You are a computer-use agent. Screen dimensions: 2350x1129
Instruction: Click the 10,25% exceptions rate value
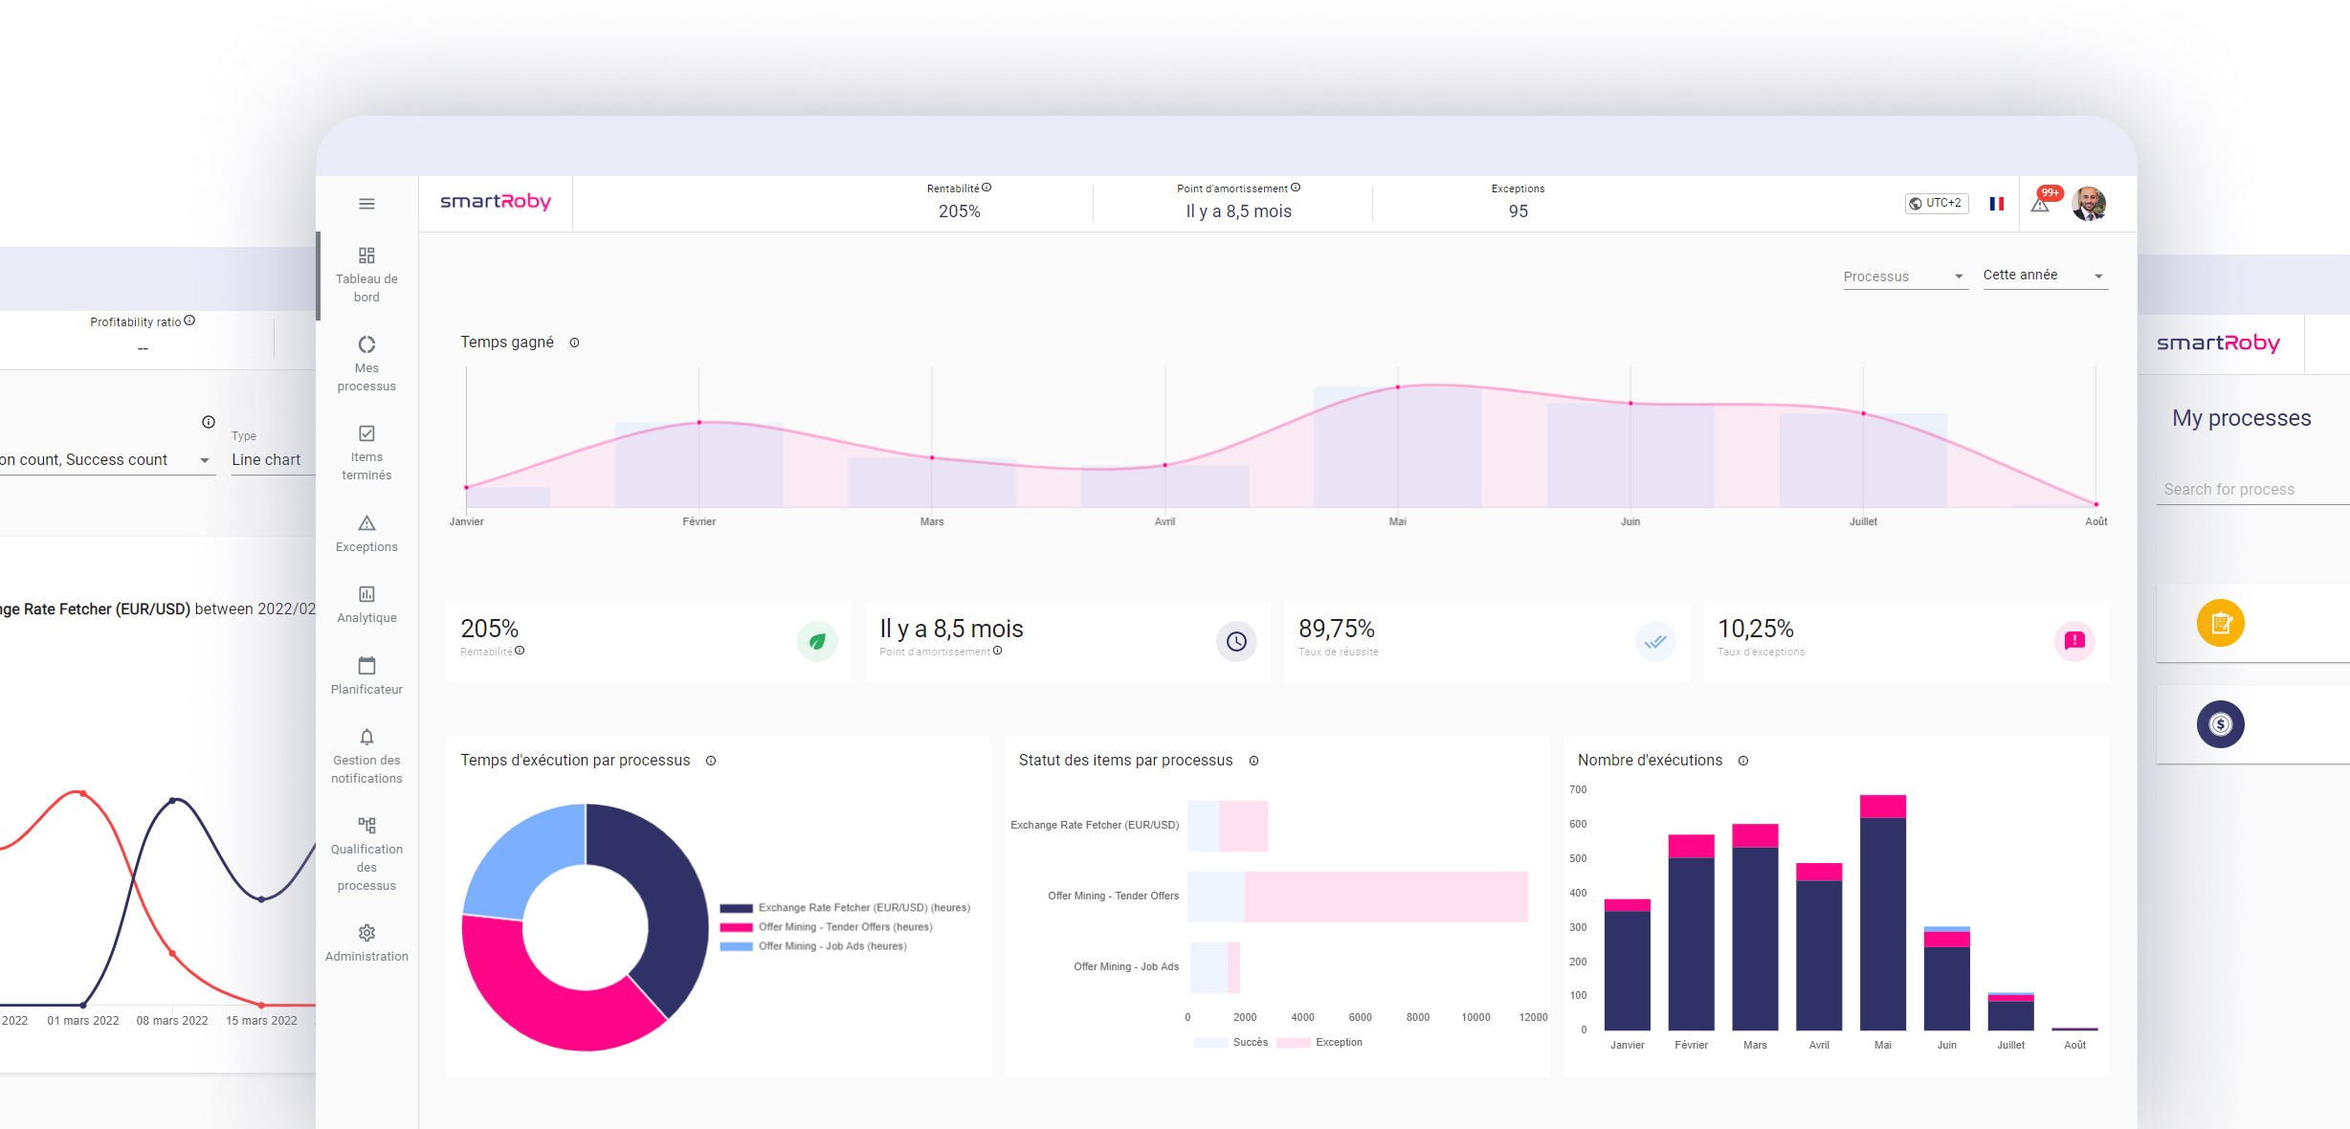[x=1755, y=629]
